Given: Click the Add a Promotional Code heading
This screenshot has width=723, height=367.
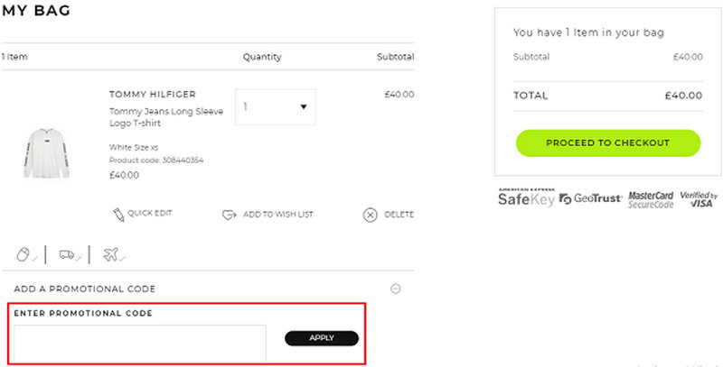Looking at the screenshot, I should [85, 289].
